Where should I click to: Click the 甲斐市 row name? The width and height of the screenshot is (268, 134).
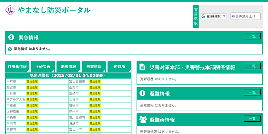[11, 106]
